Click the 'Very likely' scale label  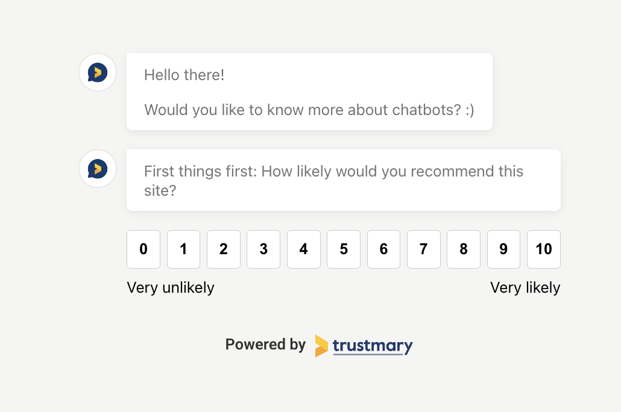tap(525, 288)
